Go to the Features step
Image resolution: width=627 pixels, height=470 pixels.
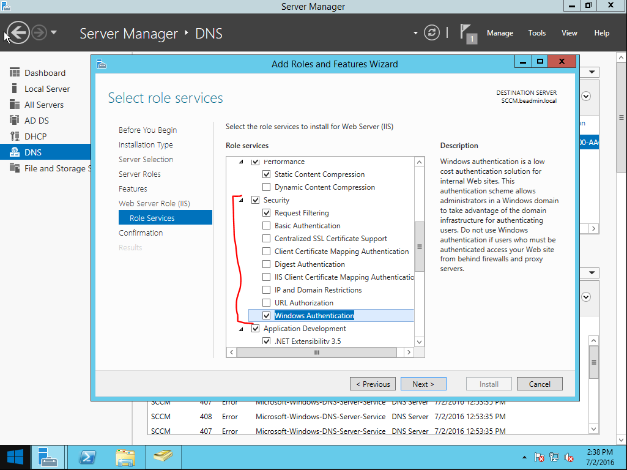tap(133, 189)
